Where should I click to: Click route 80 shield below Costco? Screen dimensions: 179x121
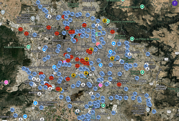tap(33, 108)
